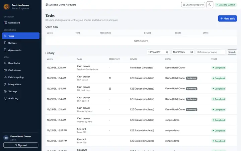Select Field mapping in sidebar
The height and width of the screenshot is (151, 241).
[x=21, y=77]
